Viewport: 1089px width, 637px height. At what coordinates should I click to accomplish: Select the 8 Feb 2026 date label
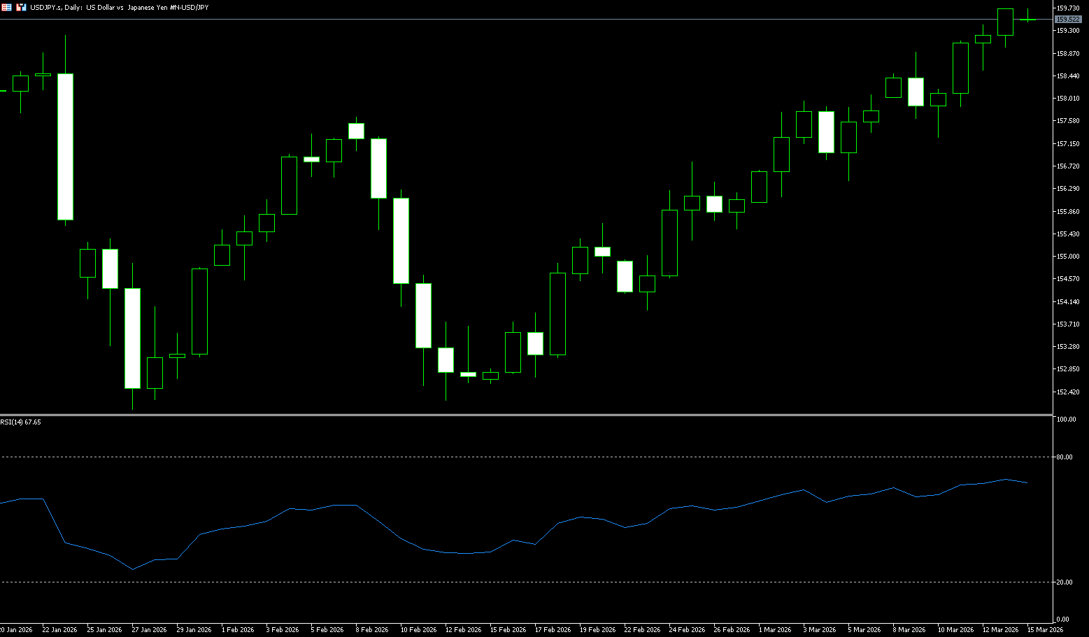point(373,629)
